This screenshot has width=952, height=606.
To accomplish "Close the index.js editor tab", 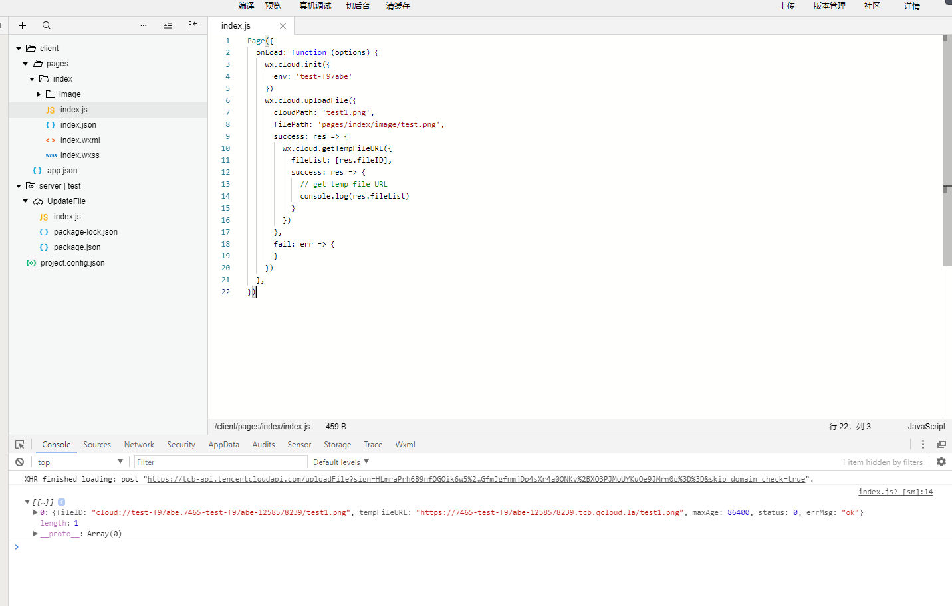I will coord(283,26).
